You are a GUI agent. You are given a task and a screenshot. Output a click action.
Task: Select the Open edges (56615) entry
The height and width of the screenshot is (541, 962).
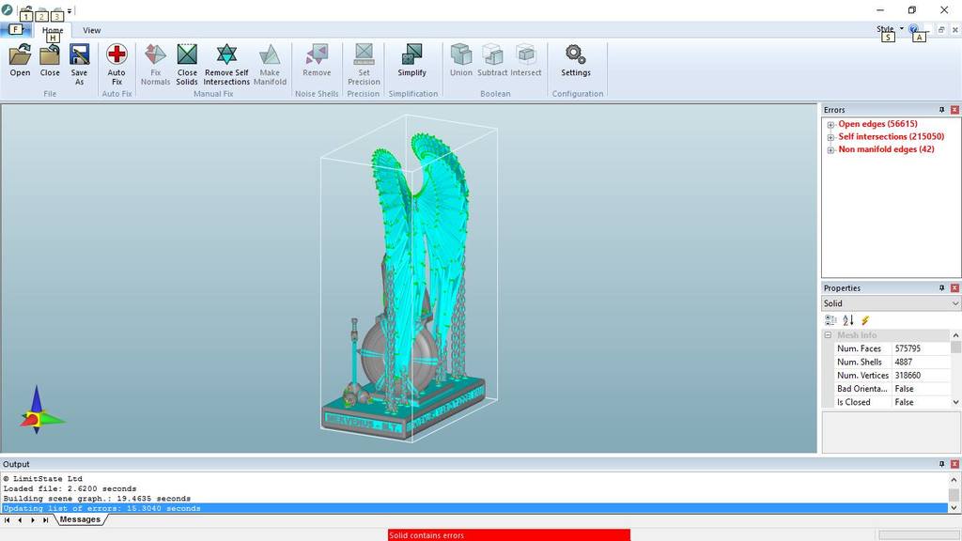pyautogui.click(x=878, y=124)
